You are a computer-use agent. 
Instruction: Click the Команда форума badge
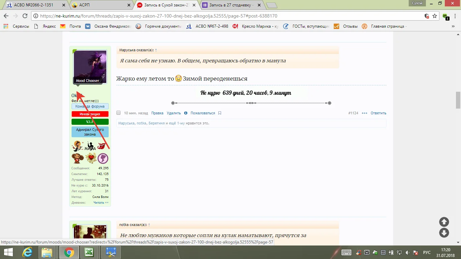[x=90, y=107]
